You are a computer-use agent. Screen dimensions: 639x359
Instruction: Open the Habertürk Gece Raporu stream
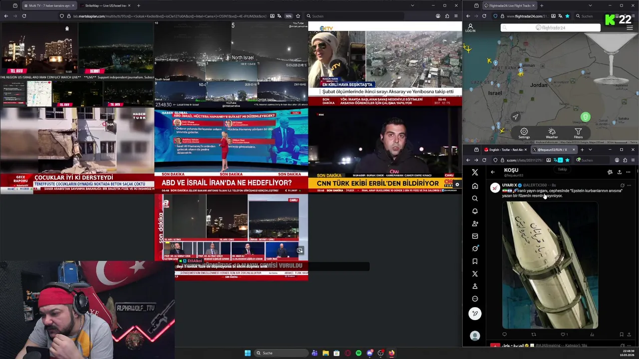tap(77, 150)
